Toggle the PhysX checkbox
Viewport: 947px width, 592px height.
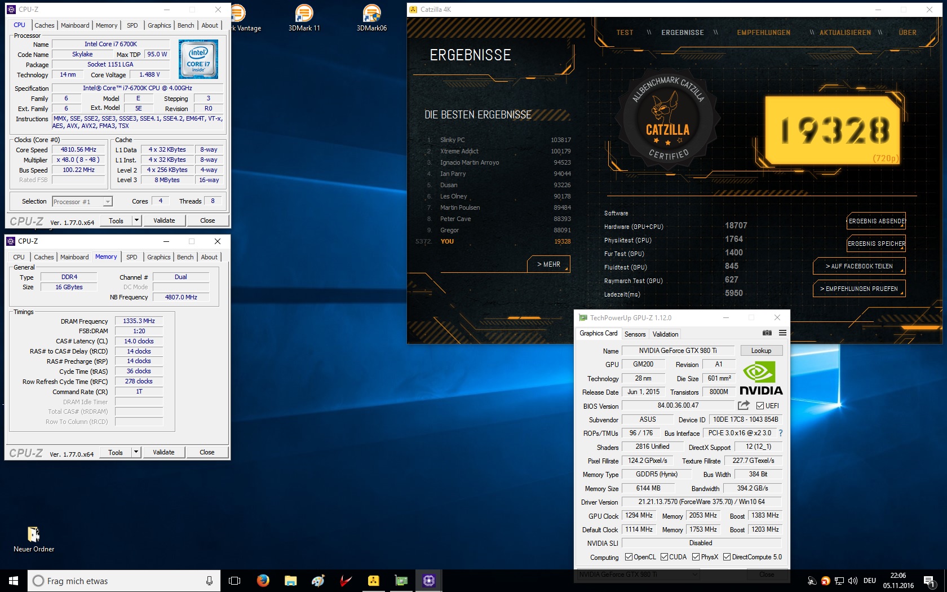[696, 557]
